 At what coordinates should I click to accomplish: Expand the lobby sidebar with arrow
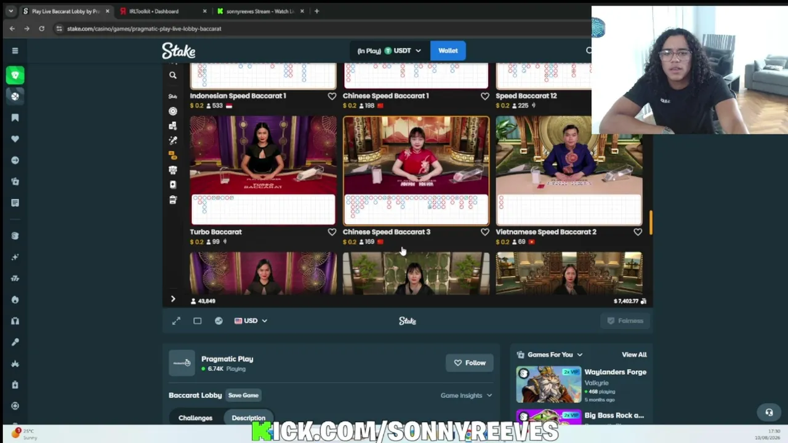(x=173, y=300)
